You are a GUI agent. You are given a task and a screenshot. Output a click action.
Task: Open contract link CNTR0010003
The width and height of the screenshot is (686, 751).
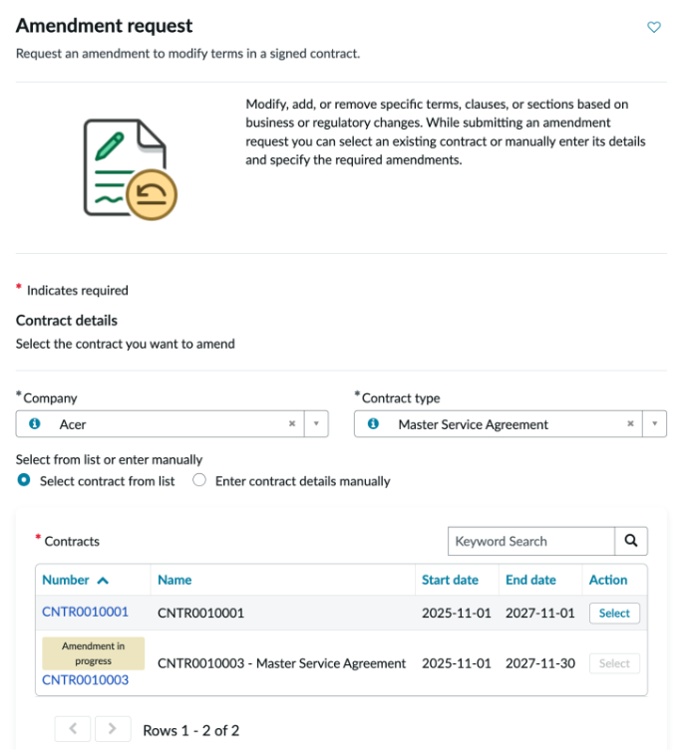pos(86,680)
